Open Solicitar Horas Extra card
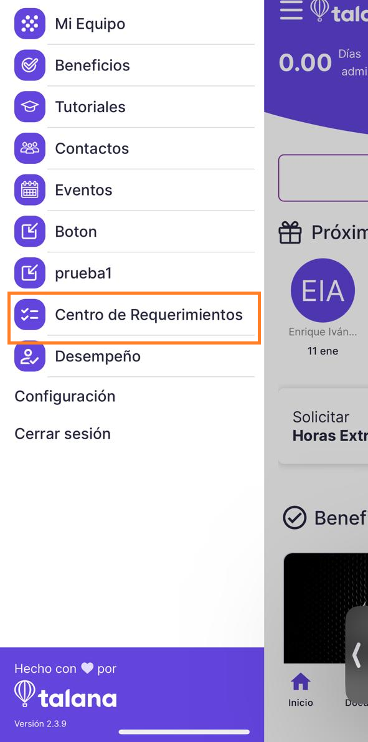The width and height of the screenshot is (368, 742). tap(324, 426)
